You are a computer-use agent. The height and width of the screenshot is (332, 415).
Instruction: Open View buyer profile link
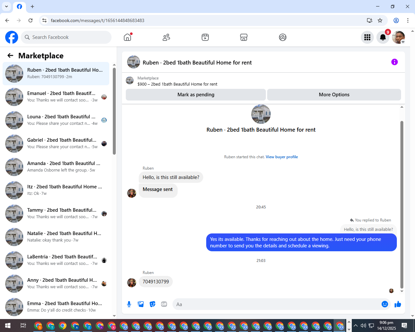pos(282,157)
